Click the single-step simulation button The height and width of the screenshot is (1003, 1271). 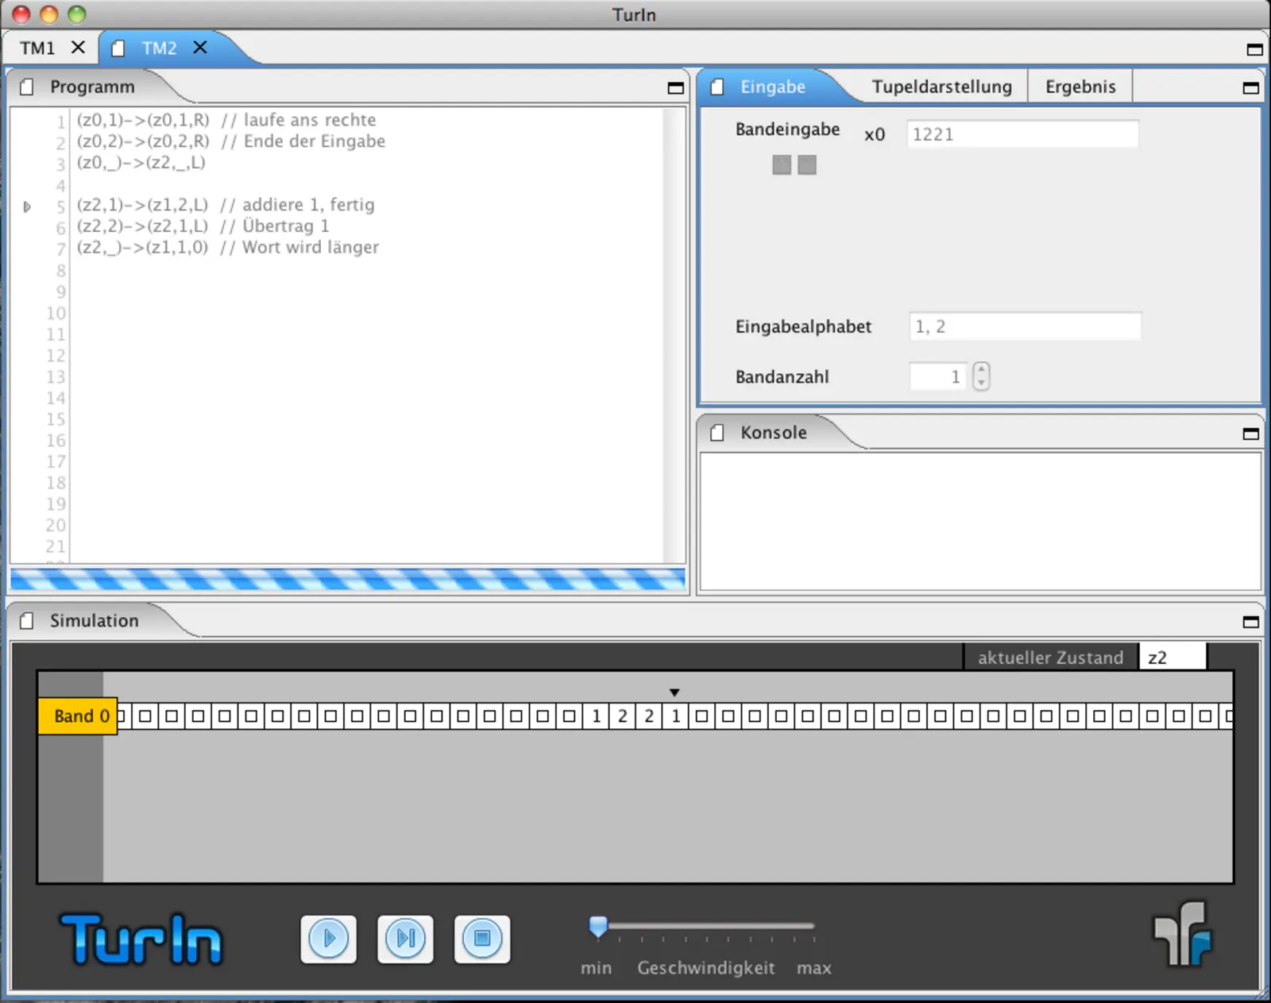point(405,939)
